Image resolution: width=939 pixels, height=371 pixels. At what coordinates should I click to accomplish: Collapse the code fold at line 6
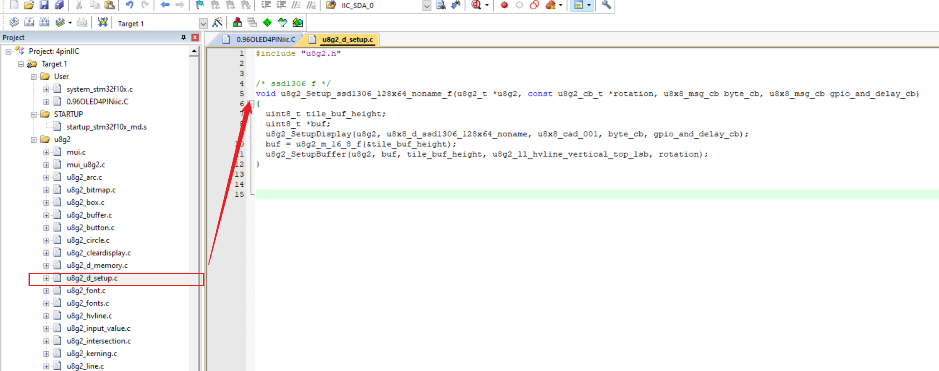pyautogui.click(x=251, y=104)
